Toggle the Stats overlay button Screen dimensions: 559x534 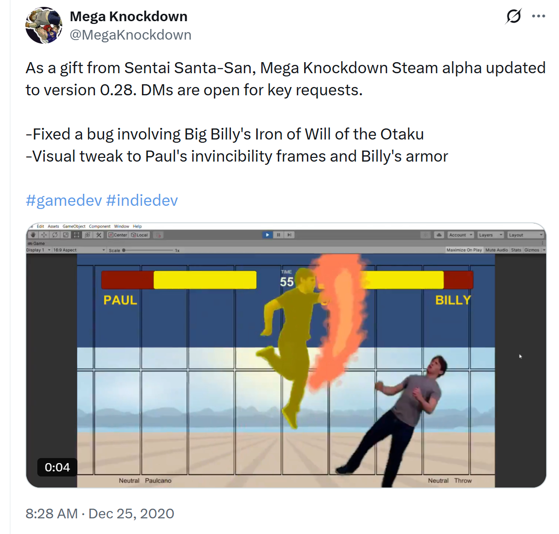click(x=516, y=250)
